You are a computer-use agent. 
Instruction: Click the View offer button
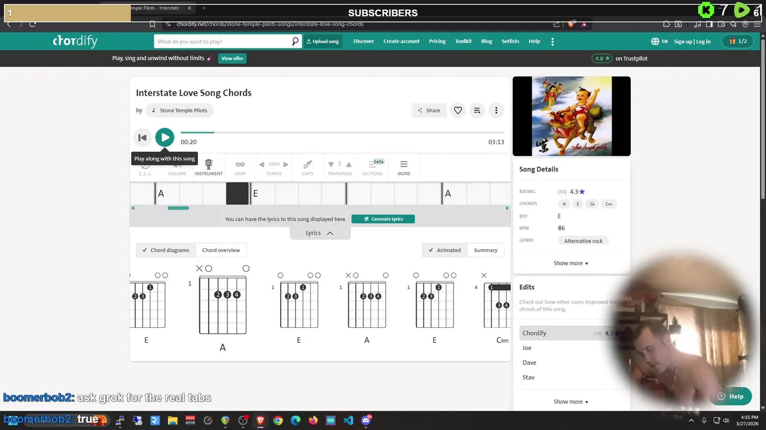point(232,58)
